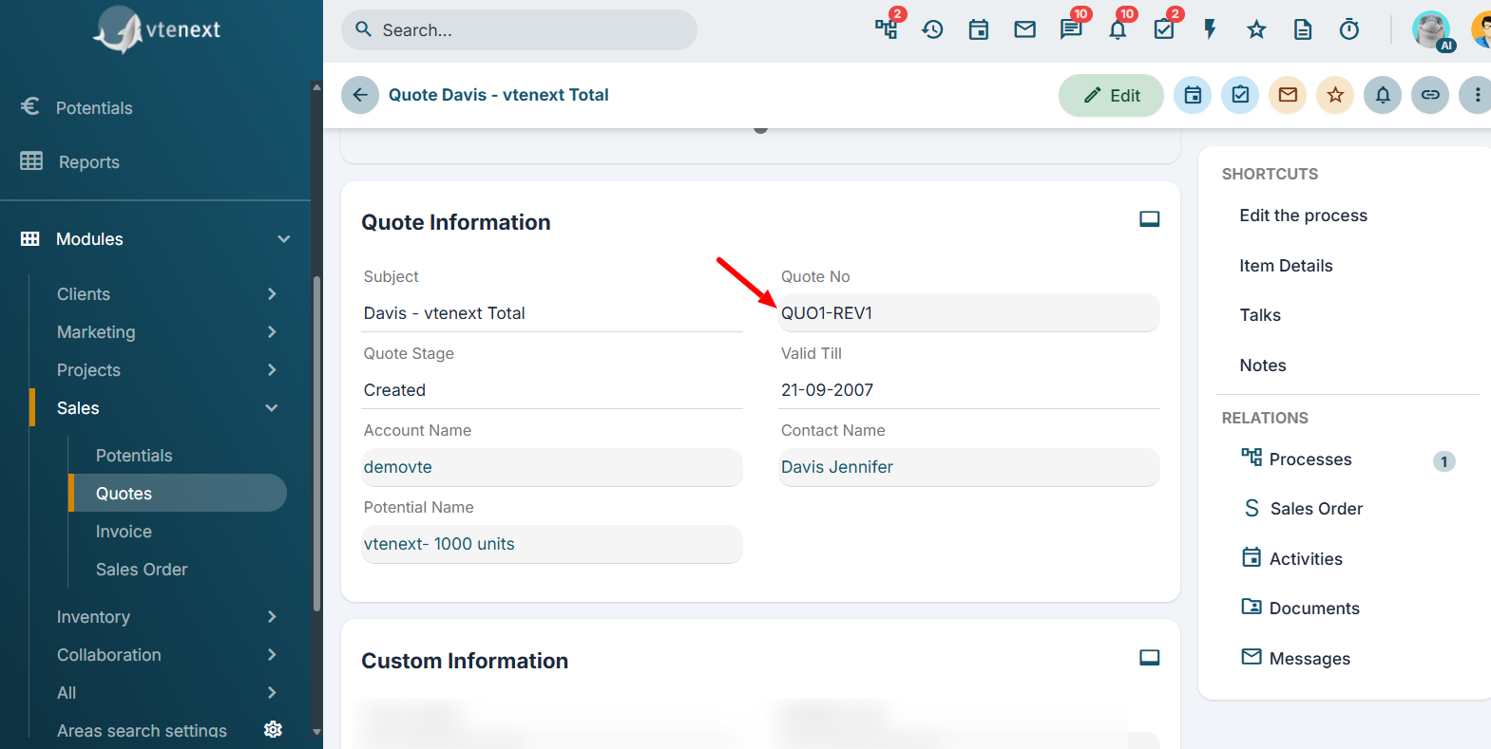Open Processes relation
The height and width of the screenshot is (749, 1491).
tap(1310, 459)
